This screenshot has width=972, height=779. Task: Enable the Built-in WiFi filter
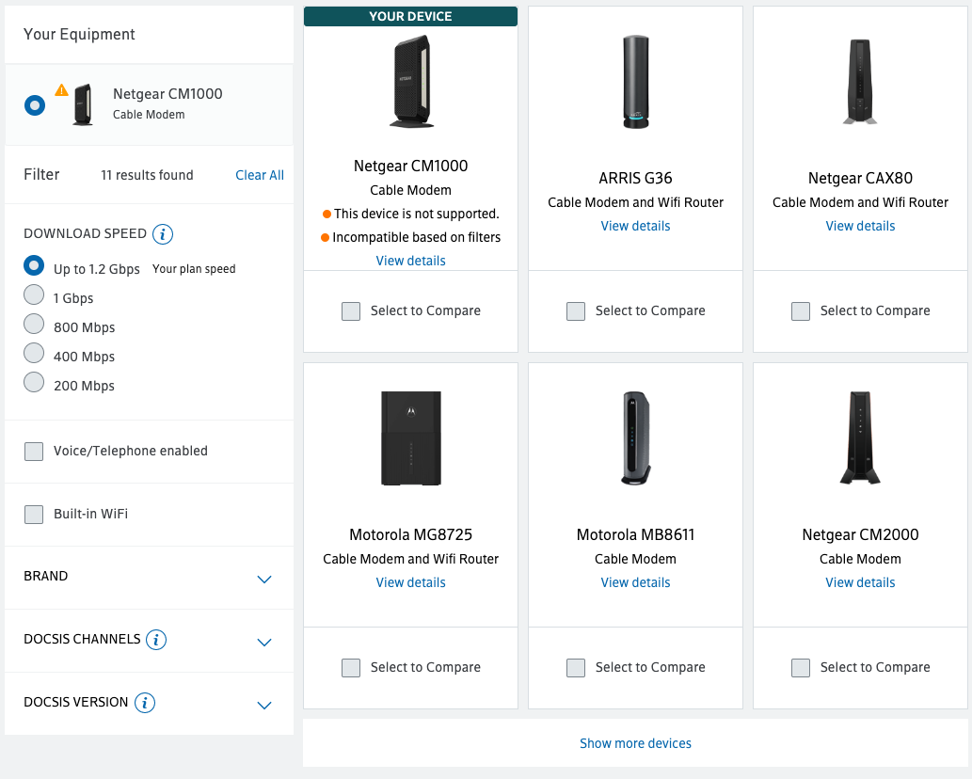[34, 515]
